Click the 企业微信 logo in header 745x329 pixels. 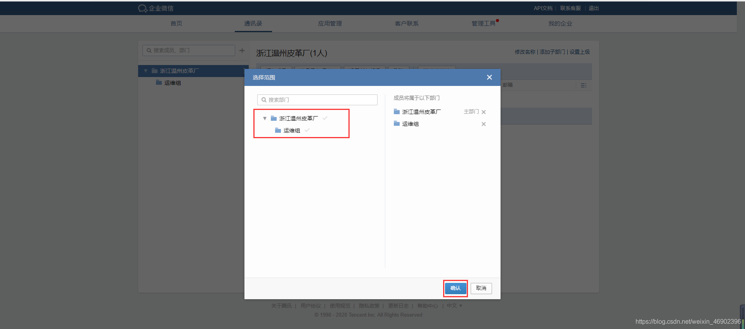(x=156, y=8)
